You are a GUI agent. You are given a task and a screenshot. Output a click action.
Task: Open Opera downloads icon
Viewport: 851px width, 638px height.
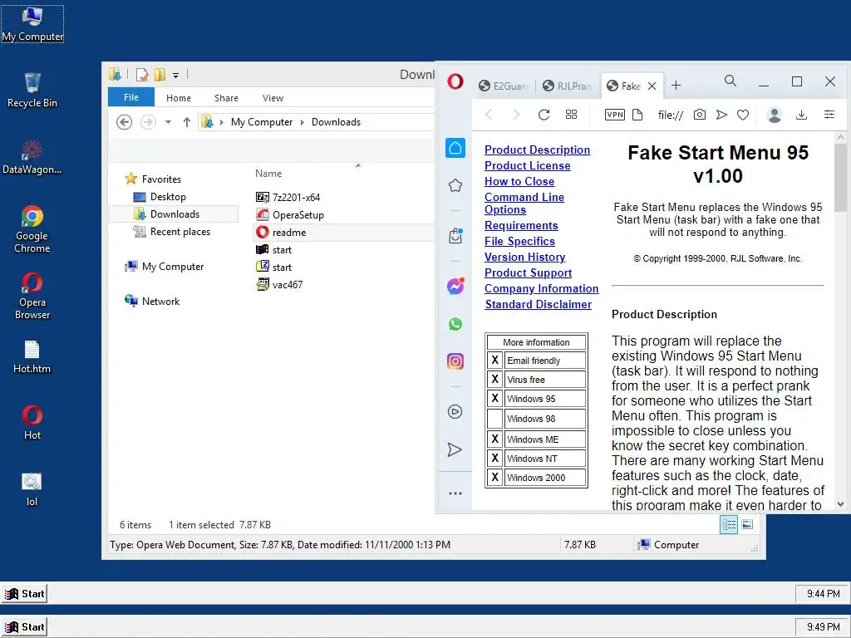click(x=802, y=115)
